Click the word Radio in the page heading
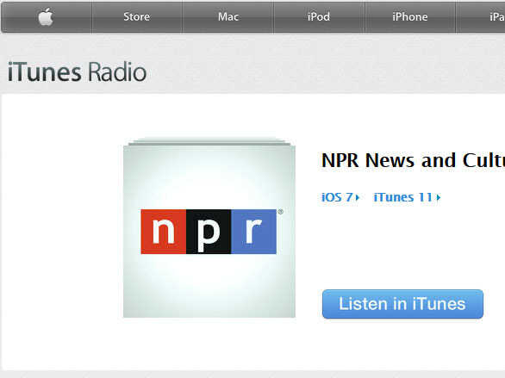This screenshot has height=378, width=505. pyautogui.click(x=117, y=72)
